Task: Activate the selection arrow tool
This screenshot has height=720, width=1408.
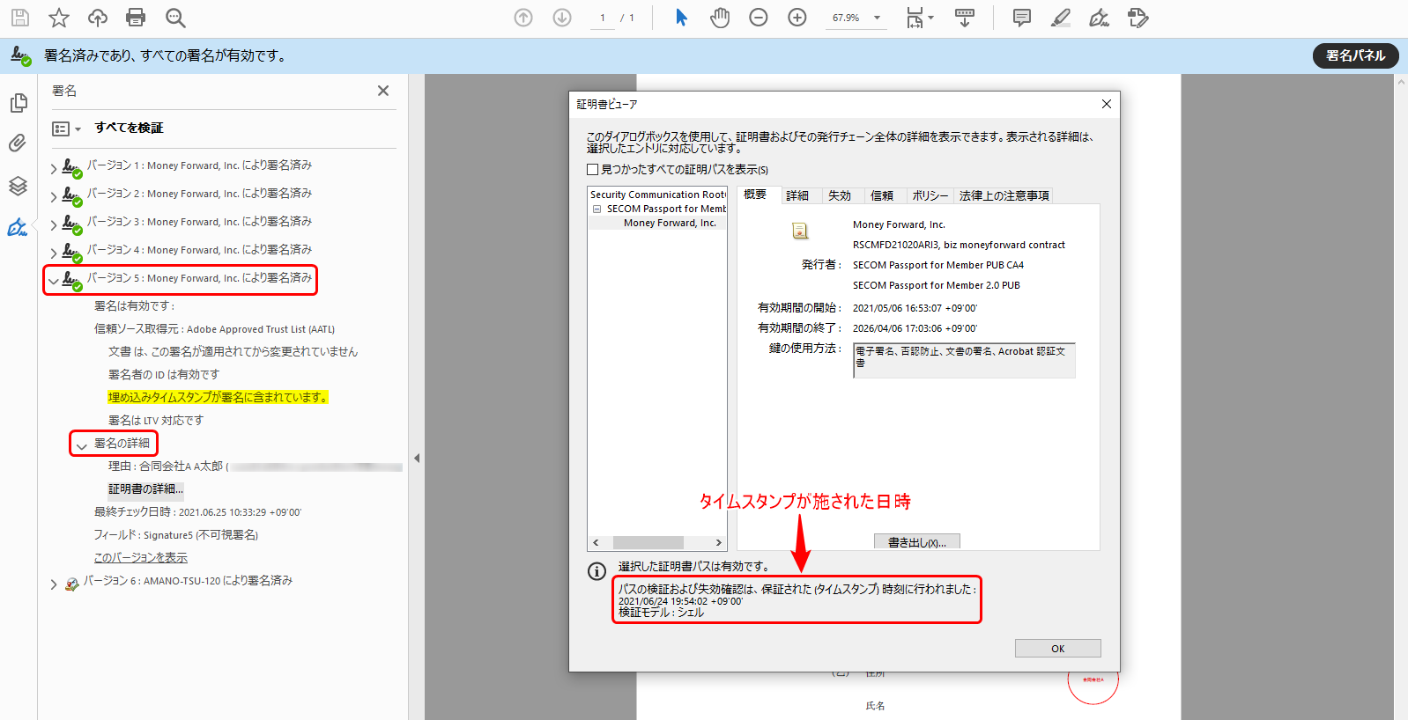Action: coord(681,18)
